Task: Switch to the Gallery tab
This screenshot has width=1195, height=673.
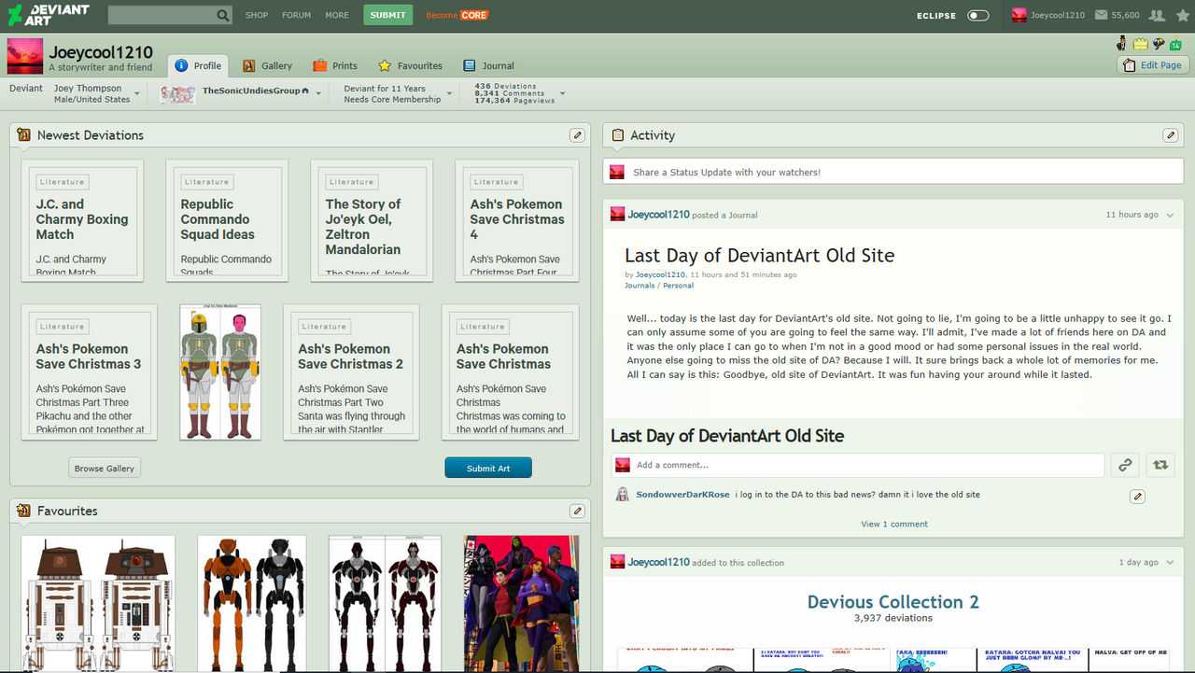Action: (268, 65)
